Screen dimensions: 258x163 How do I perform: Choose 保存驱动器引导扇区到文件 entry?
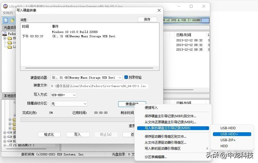[165, 136]
